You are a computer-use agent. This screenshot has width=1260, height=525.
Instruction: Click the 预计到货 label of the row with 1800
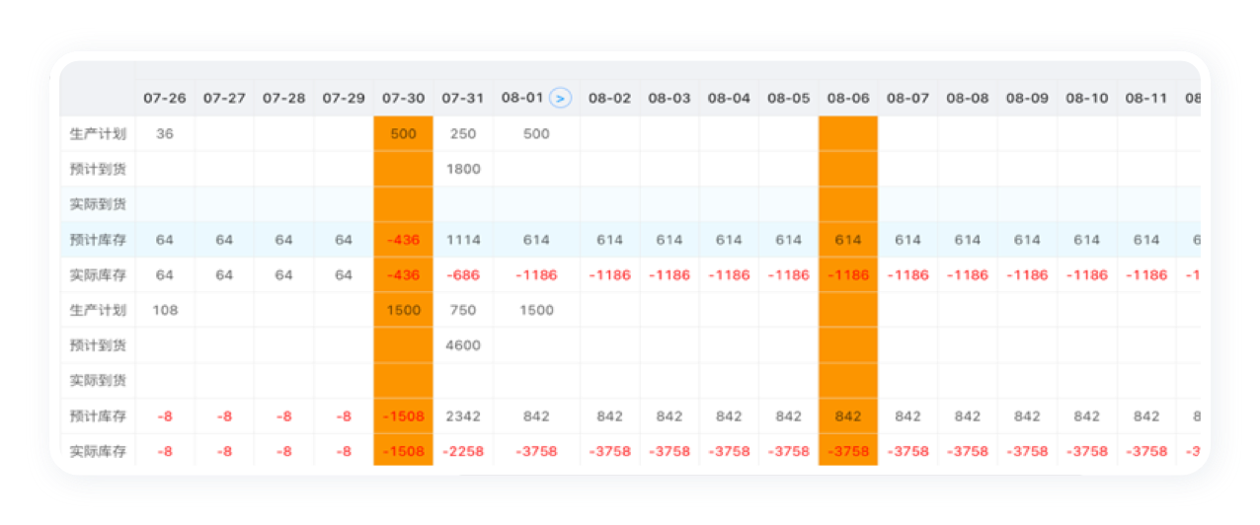click(98, 169)
